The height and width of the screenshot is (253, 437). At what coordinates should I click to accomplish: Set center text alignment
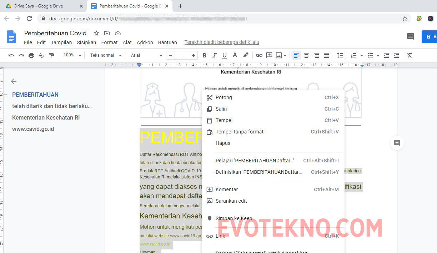coord(306,55)
